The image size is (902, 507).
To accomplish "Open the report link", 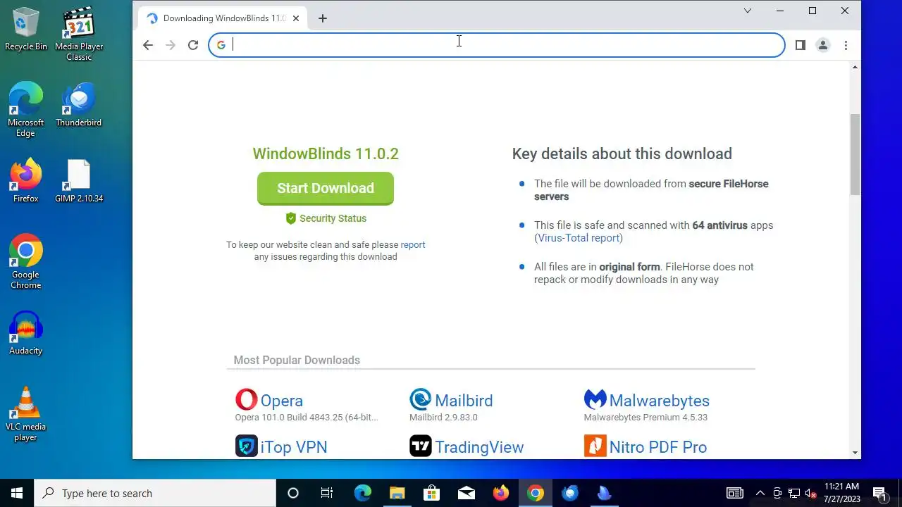I will pyautogui.click(x=413, y=244).
